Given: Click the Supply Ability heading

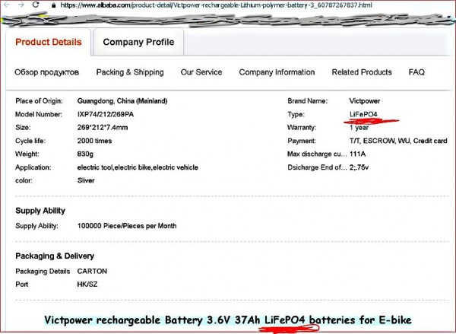Looking at the screenshot, I should [40, 211].
